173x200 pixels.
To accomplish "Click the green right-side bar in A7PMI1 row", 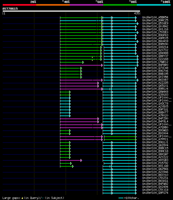I will [x=121, y=140].
